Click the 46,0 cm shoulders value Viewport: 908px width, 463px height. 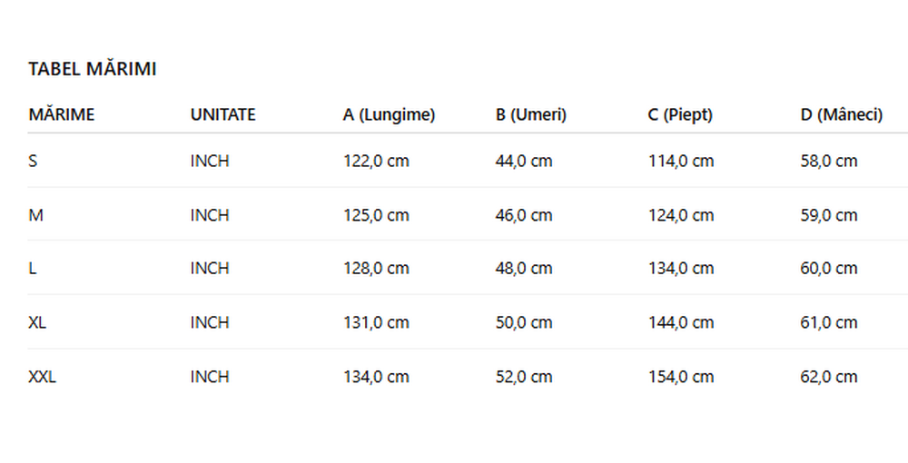524,215
